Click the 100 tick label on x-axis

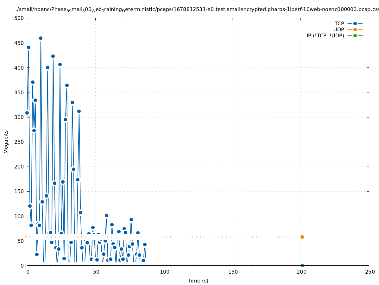coord(164,272)
